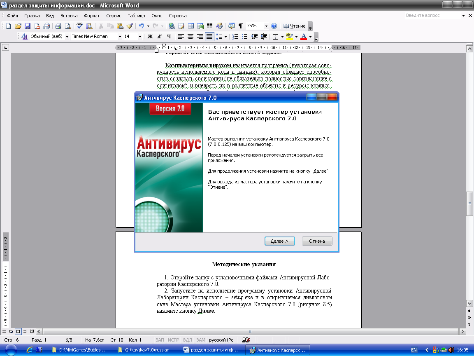Apply red font color
This screenshot has height=356, width=474.
tap(304, 37)
